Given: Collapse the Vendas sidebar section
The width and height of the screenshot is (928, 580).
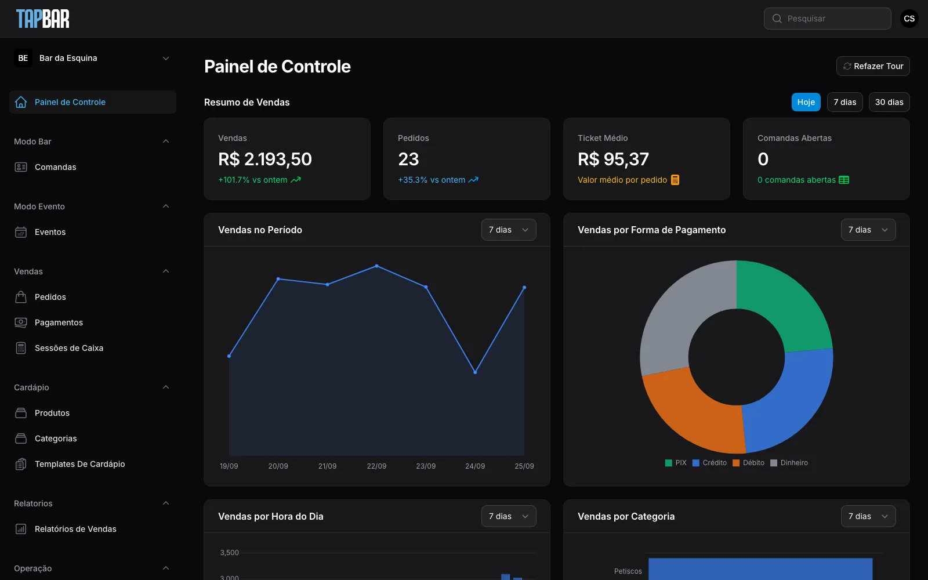Looking at the screenshot, I should tap(166, 271).
